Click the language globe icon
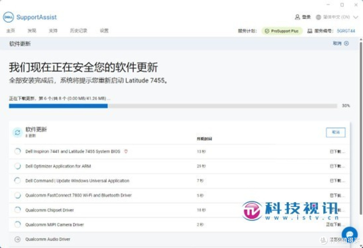The width and height of the screenshot is (363, 248). (319, 17)
